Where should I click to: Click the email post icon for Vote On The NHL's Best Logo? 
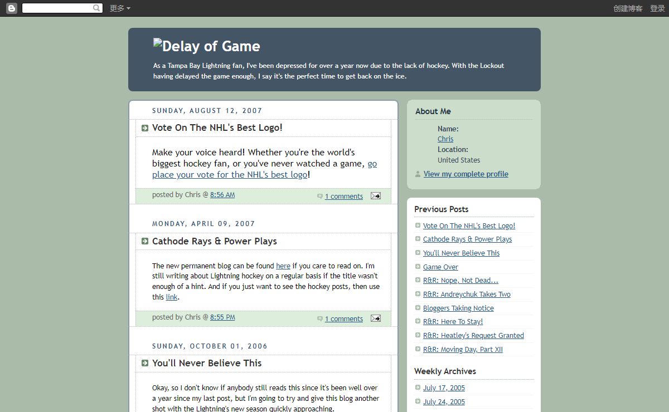point(376,196)
